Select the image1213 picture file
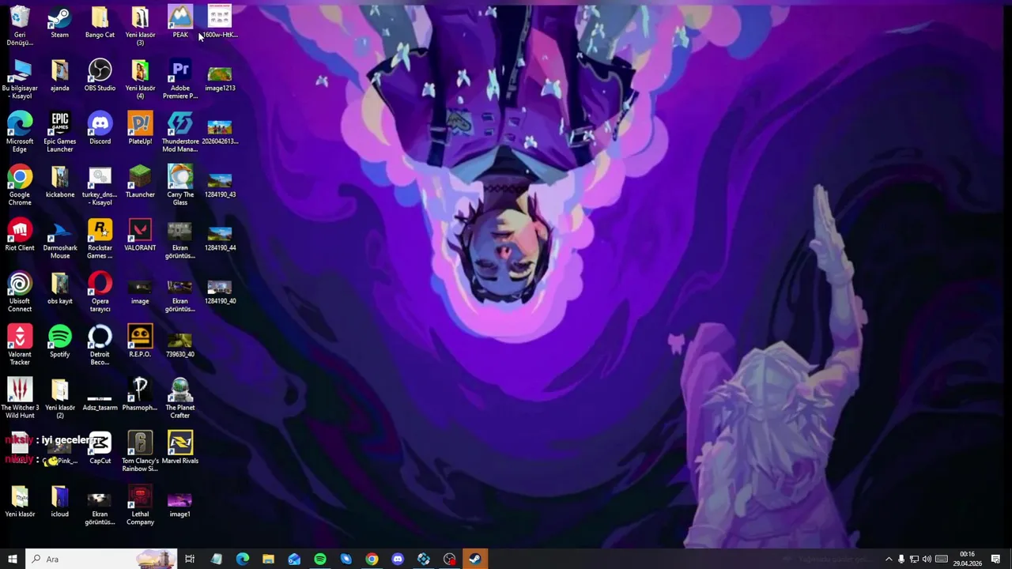Screen dimensions: 1012x569 point(220,75)
